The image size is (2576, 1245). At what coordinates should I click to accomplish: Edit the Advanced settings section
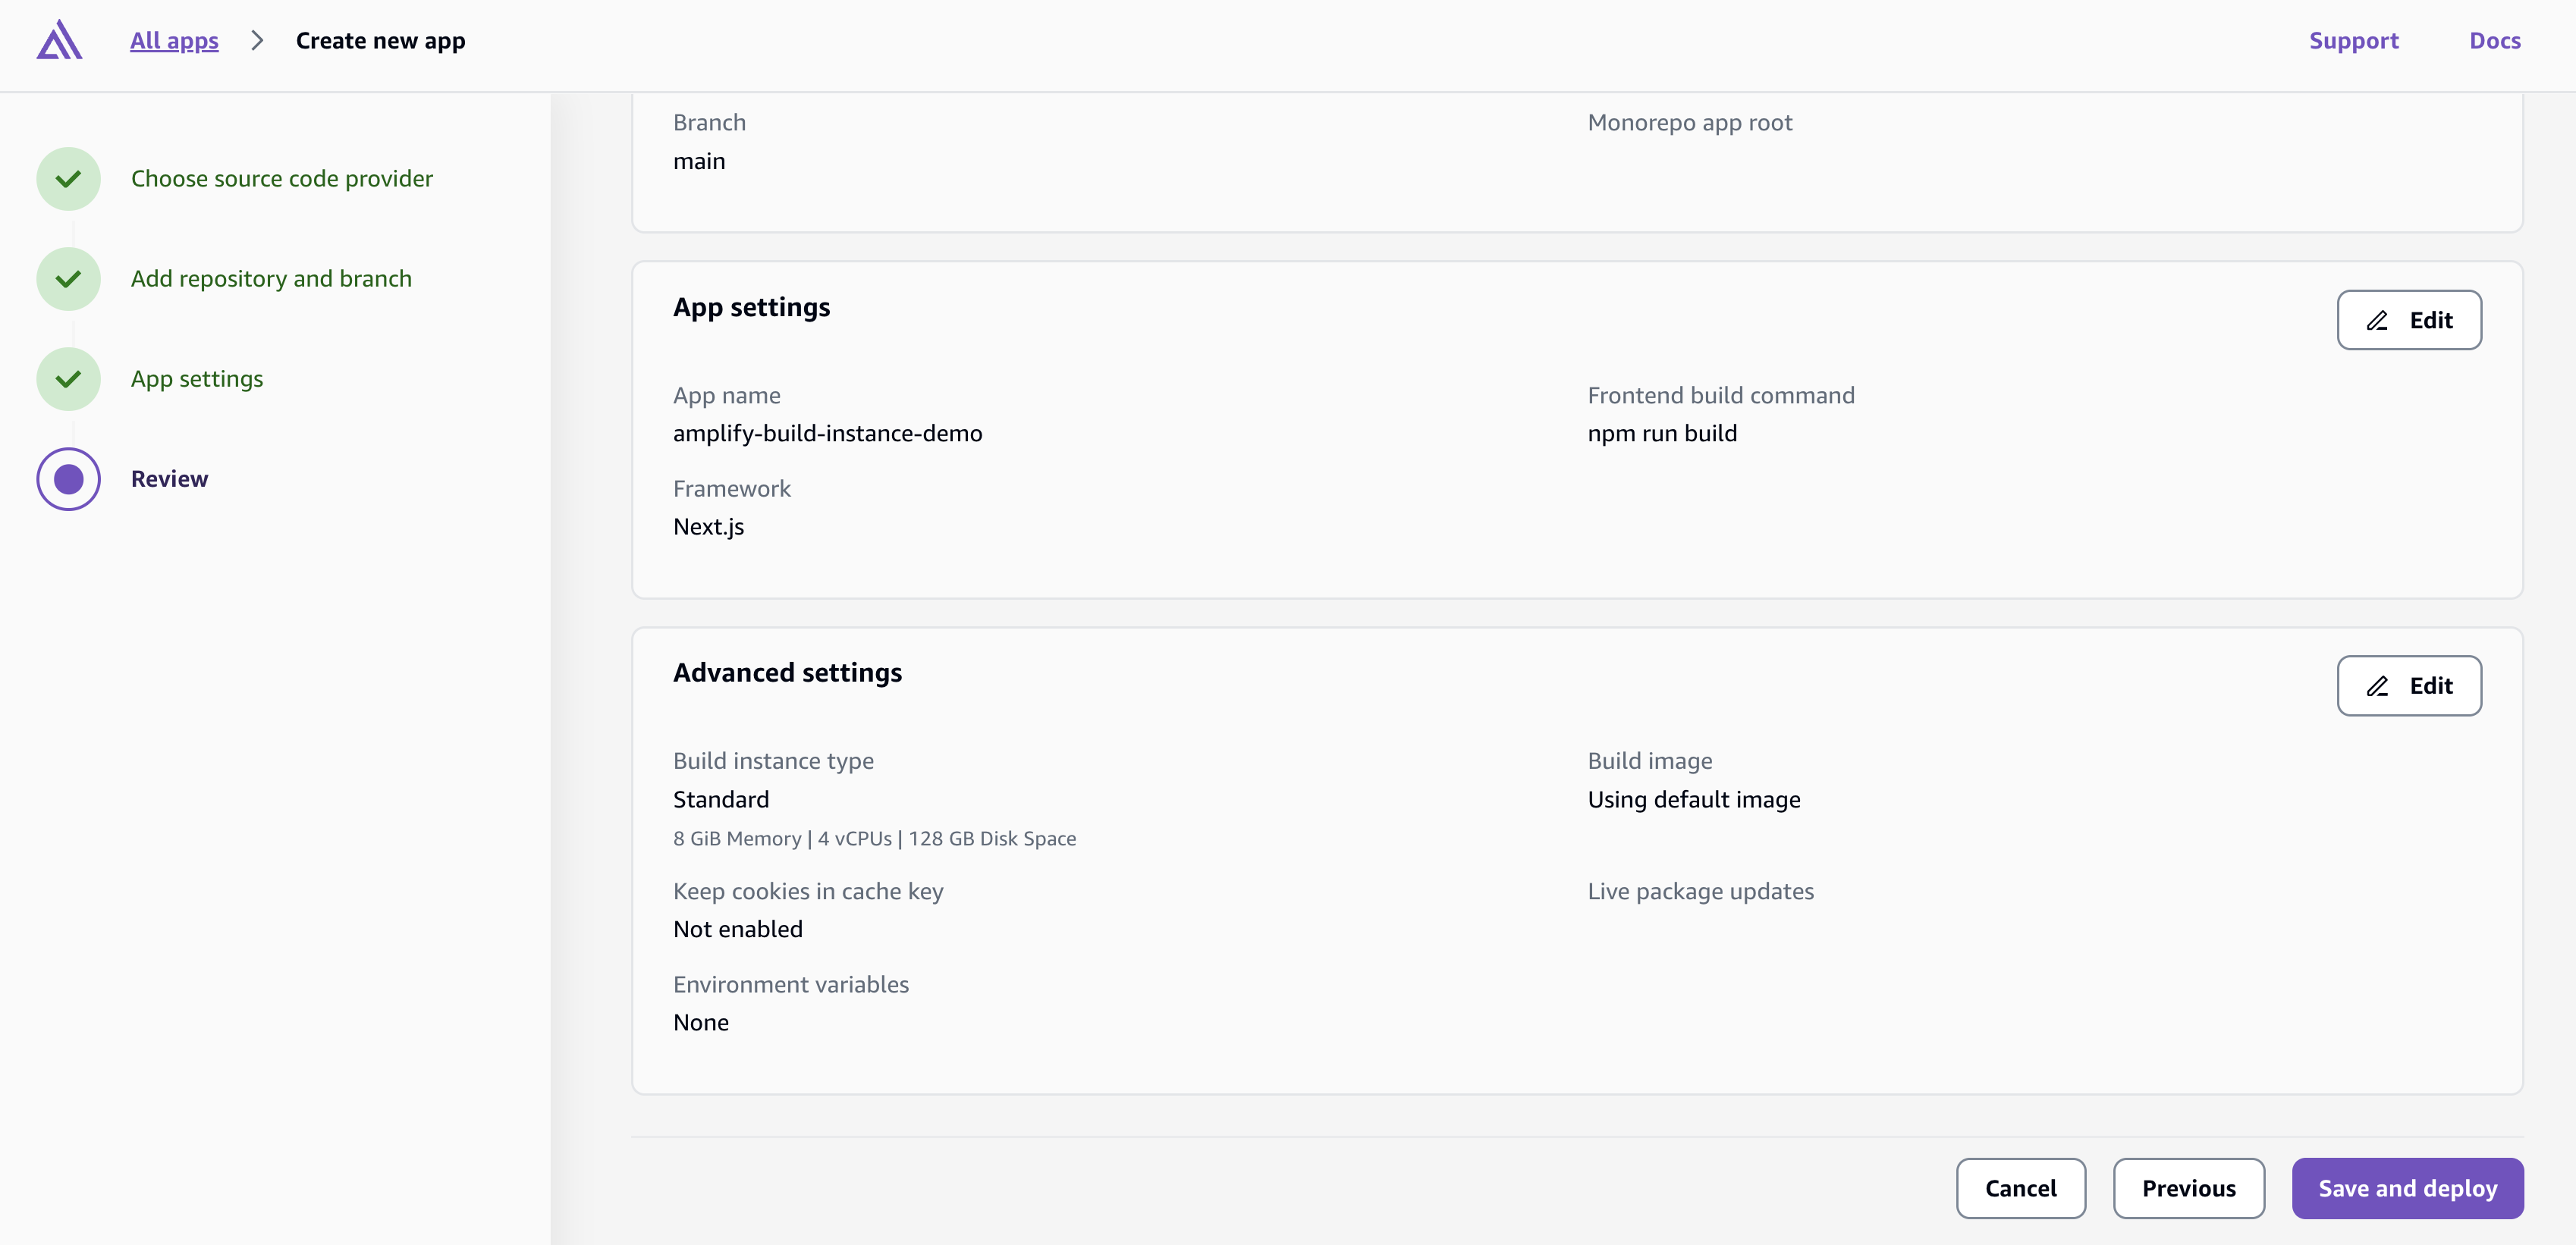tap(2410, 685)
